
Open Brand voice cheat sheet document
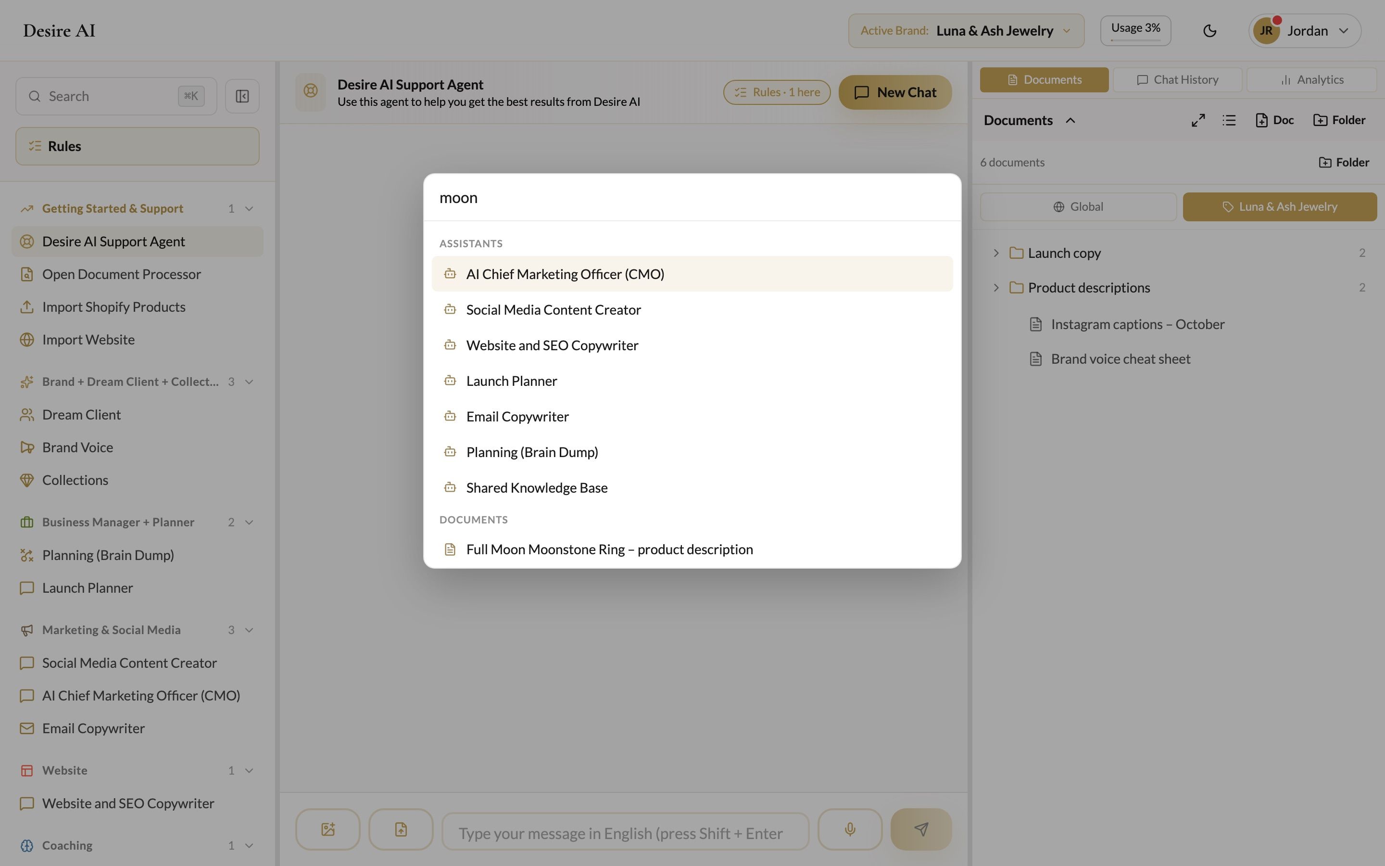point(1109,359)
